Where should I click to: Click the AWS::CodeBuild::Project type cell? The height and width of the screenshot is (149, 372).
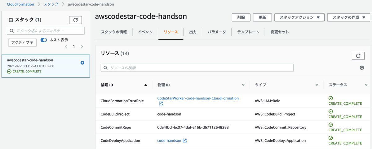point(275,114)
